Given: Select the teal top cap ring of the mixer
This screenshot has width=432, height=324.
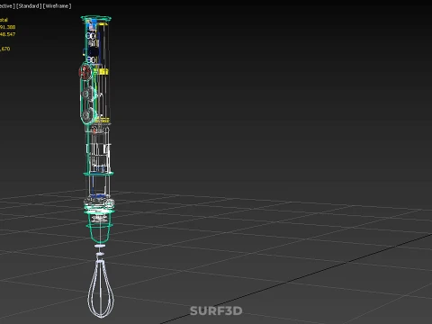Looking at the screenshot, I should click(96, 19).
